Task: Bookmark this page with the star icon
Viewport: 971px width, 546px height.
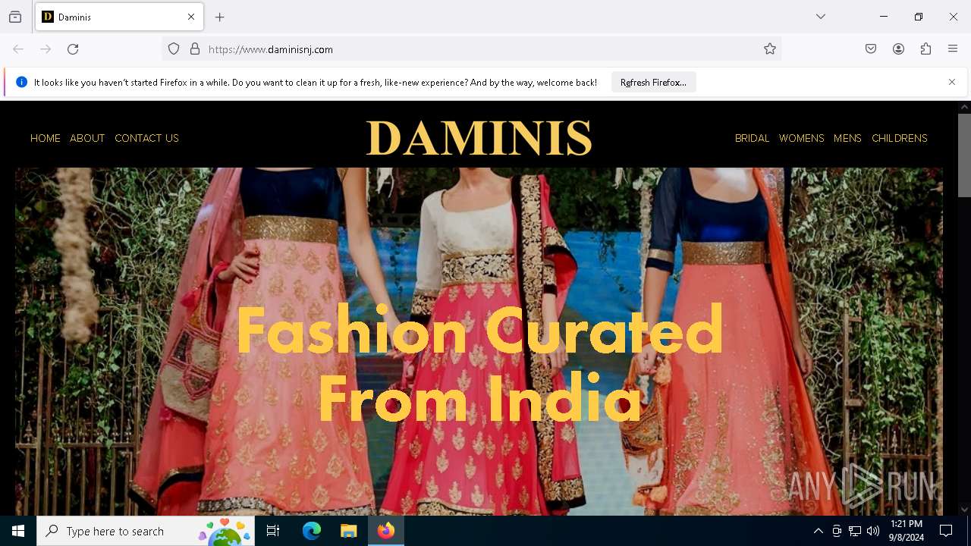Action: tap(770, 49)
